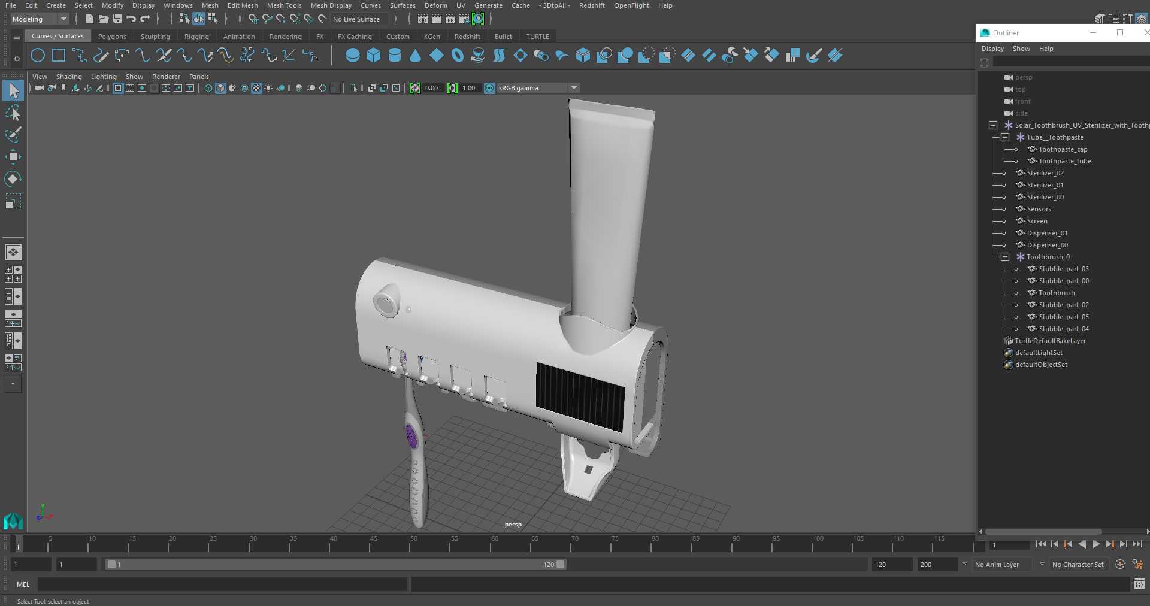This screenshot has width=1150, height=606.
Task: Select the NURBS square shelf icon
Action: 59,56
